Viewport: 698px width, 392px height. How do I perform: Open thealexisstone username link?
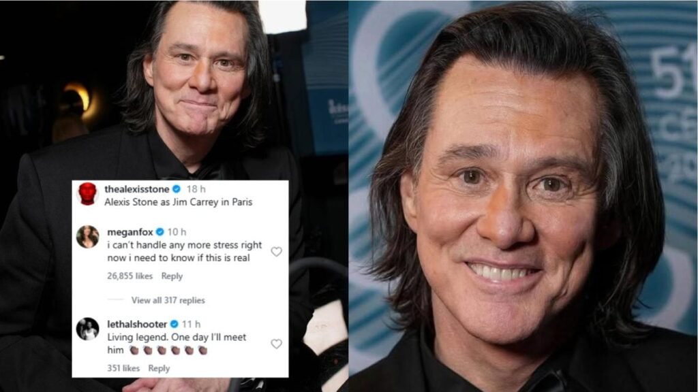click(136, 189)
